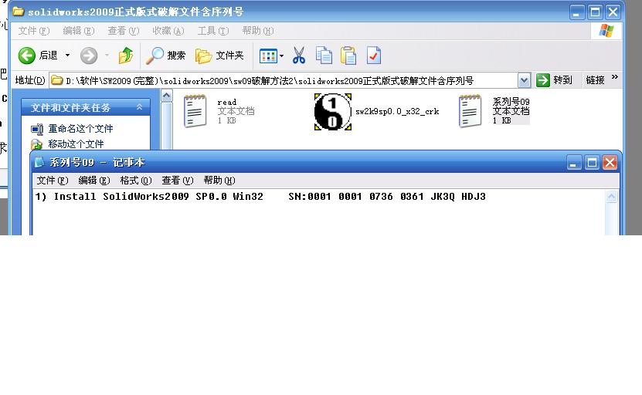The height and width of the screenshot is (395, 642).
Task: Click inside the address bar path field
Action: (283, 80)
